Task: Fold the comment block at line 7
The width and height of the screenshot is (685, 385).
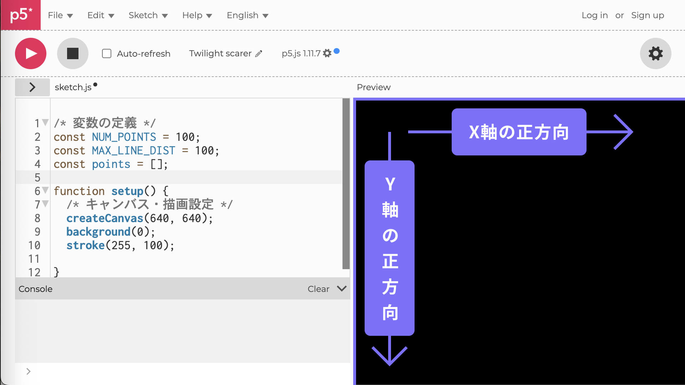Action: click(x=45, y=204)
